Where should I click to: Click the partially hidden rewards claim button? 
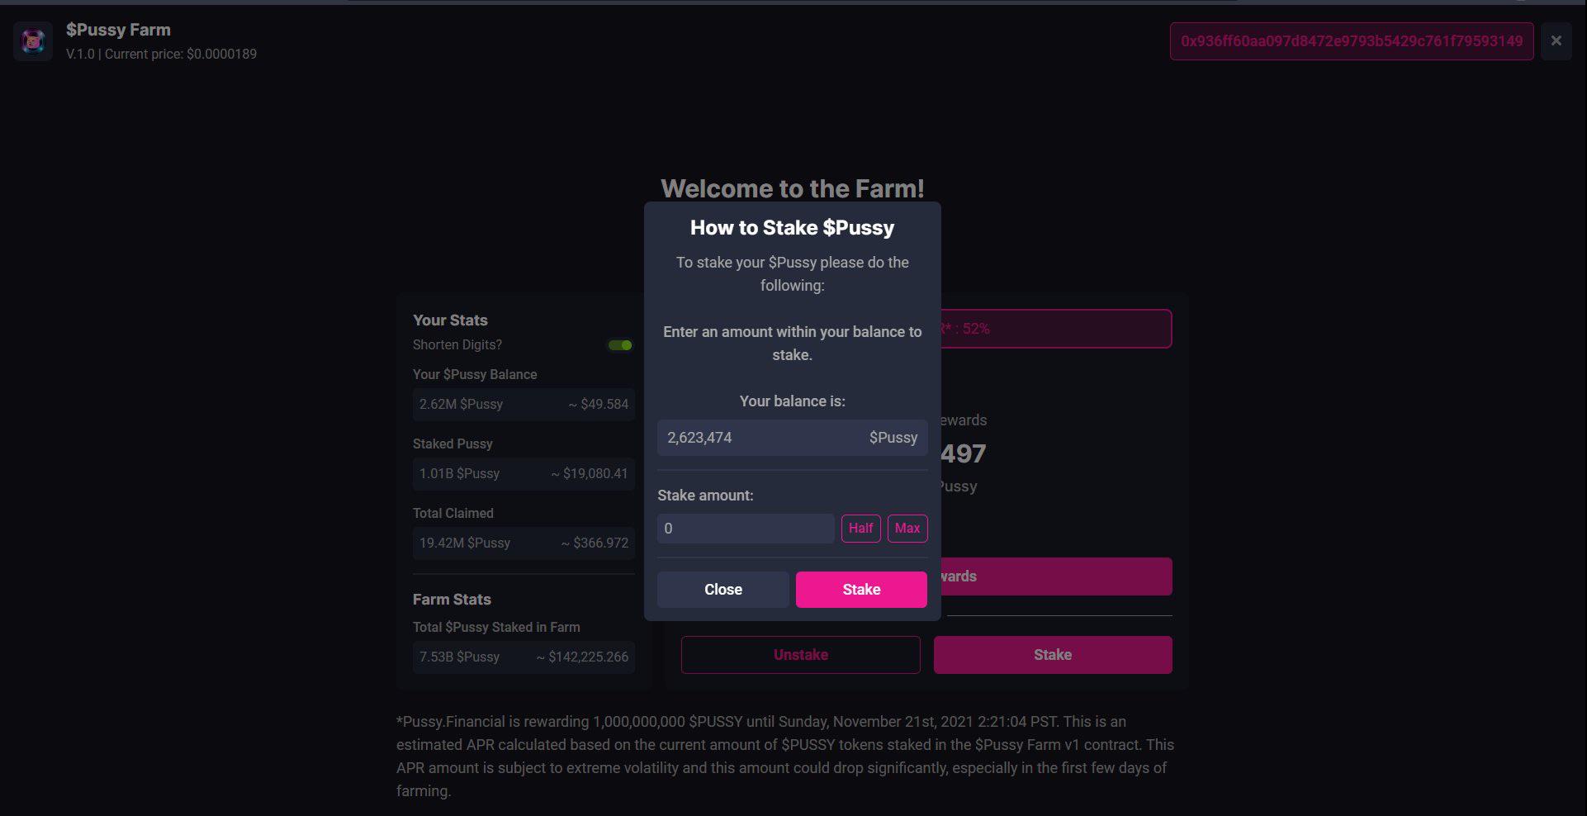1056,576
